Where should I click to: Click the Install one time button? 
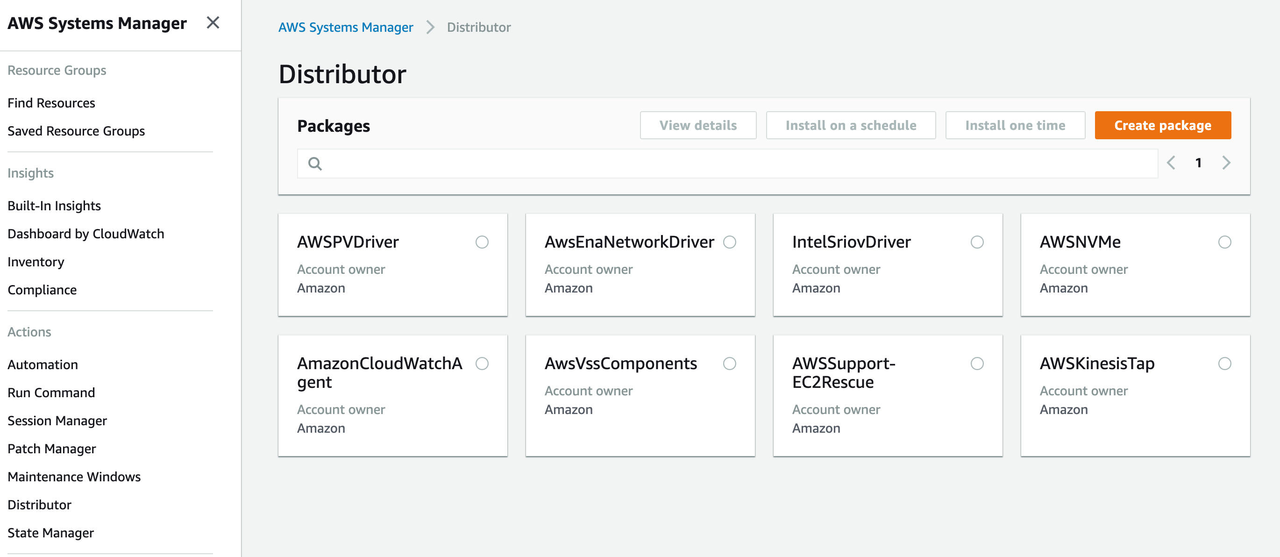point(1015,125)
